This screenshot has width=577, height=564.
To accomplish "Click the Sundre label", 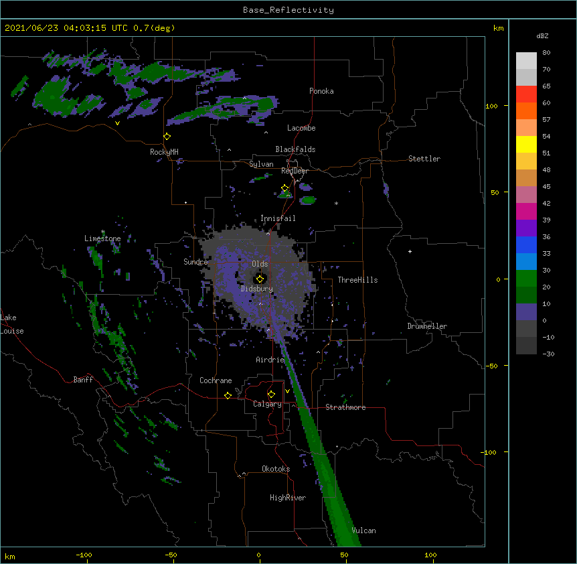I will point(195,262).
